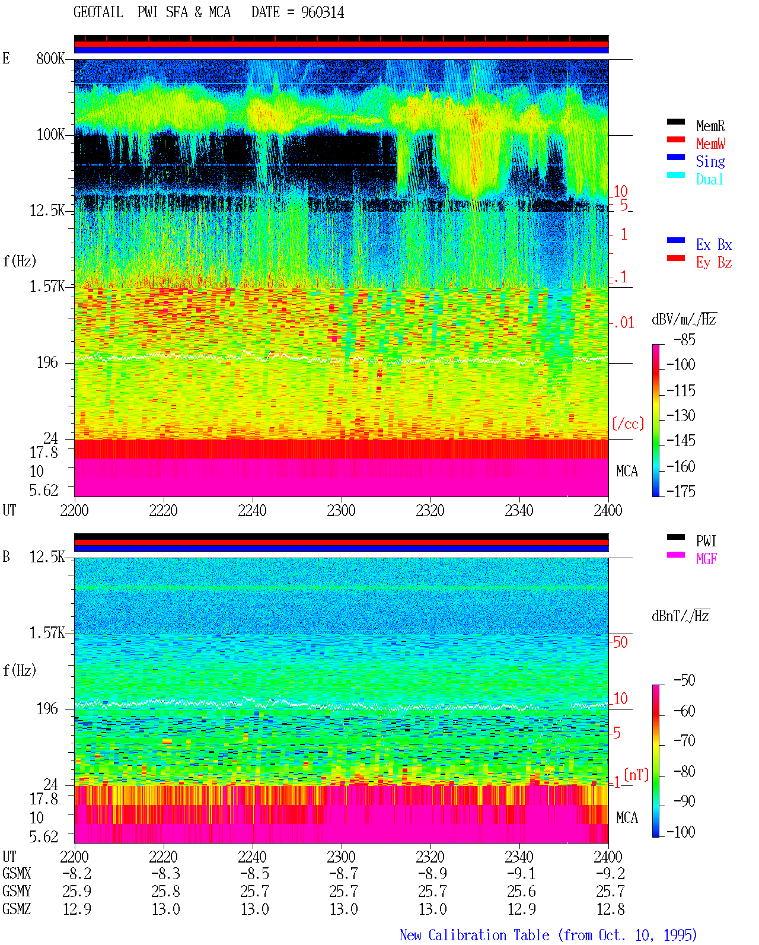Click the 'PWI' legend label

click(707, 541)
